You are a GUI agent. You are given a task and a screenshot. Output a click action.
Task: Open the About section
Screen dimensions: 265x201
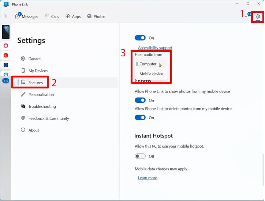(65, 130)
